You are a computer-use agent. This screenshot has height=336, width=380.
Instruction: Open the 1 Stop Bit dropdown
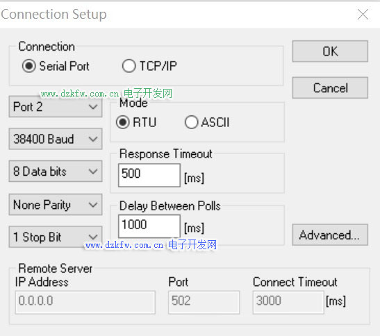pos(56,237)
